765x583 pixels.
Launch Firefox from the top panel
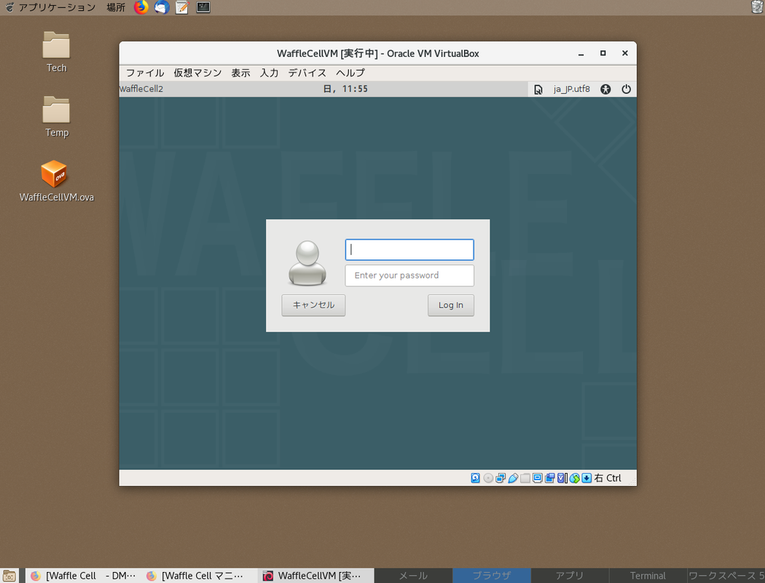coord(141,7)
